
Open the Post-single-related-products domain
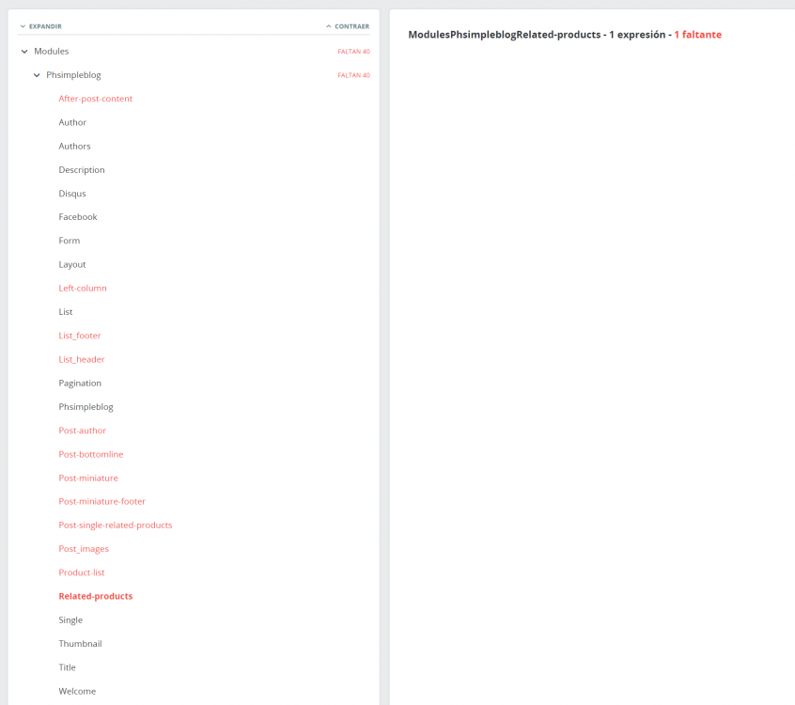(116, 525)
